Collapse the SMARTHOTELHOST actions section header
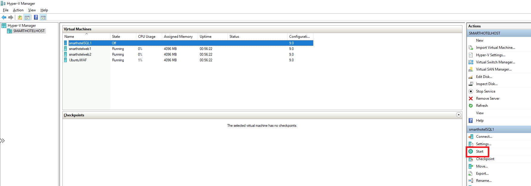 coord(499,33)
